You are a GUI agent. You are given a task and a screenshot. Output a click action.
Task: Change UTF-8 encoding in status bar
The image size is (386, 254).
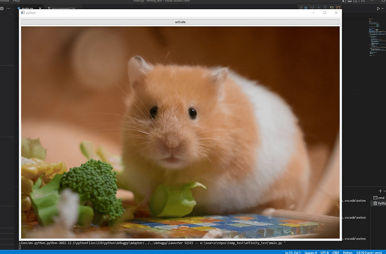[324, 252]
